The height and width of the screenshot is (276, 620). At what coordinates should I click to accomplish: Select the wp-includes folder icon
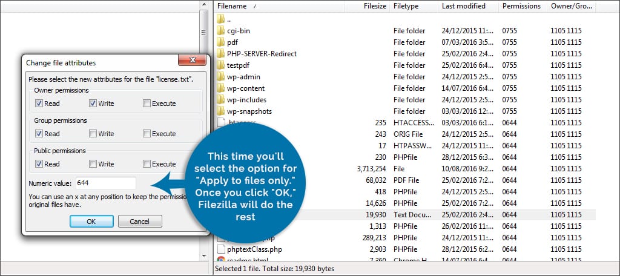point(220,99)
